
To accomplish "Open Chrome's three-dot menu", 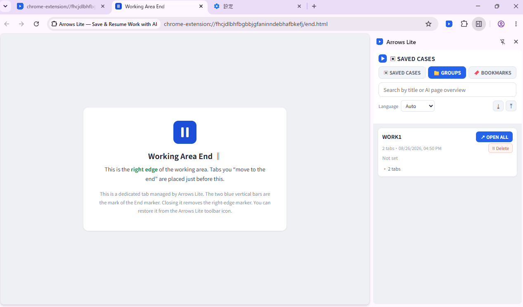I will pyautogui.click(x=516, y=24).
